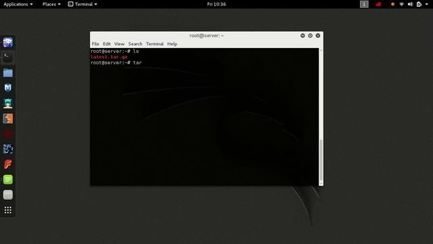Open the Edit menu in terminal
The image size is (433, 244).
107,44
